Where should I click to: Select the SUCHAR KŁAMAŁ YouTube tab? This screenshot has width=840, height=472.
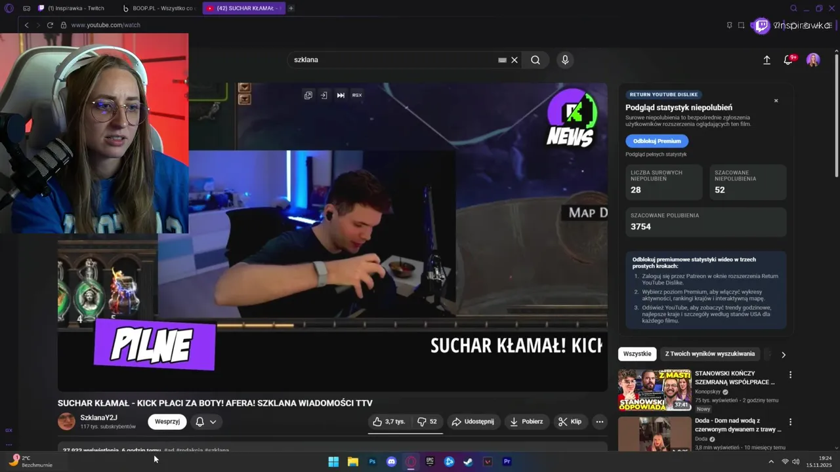coord(243,9)
